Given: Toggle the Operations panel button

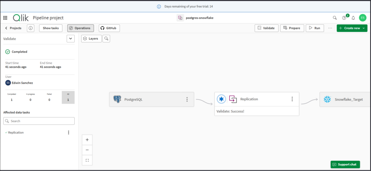Looking at the screenshot, I should (80, 28).
